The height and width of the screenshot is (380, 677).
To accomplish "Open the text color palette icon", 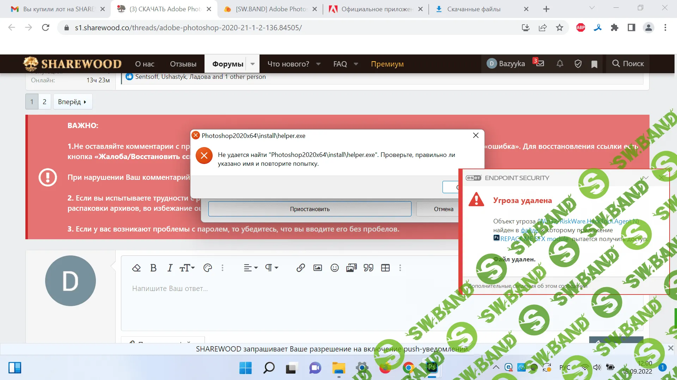I will [x=208, y=268].
